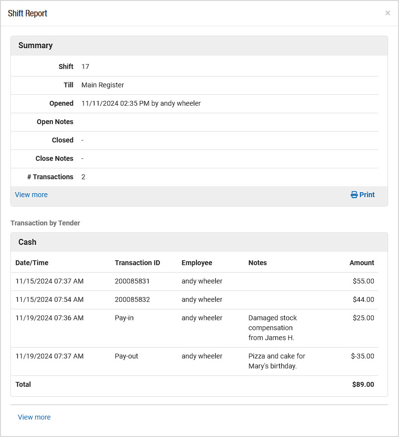The height and width of the screenshot is (437, 399).
Task: Click the Pay-in transaction entry
Action: point(124,318)
